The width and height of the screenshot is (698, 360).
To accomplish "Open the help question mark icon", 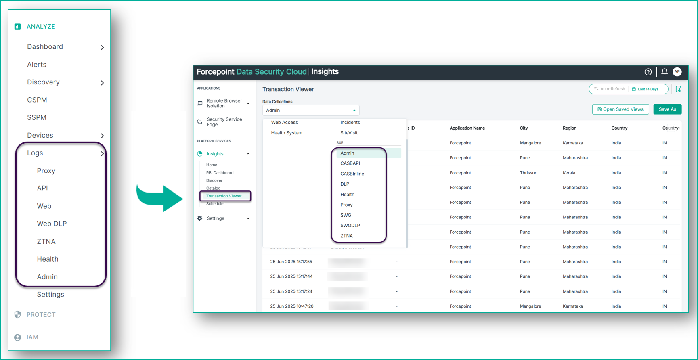I will [x=648, y=72].
